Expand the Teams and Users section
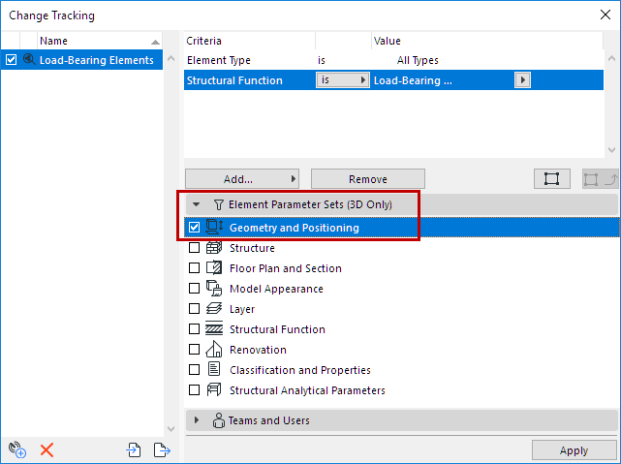 click(x=197, y=420)
